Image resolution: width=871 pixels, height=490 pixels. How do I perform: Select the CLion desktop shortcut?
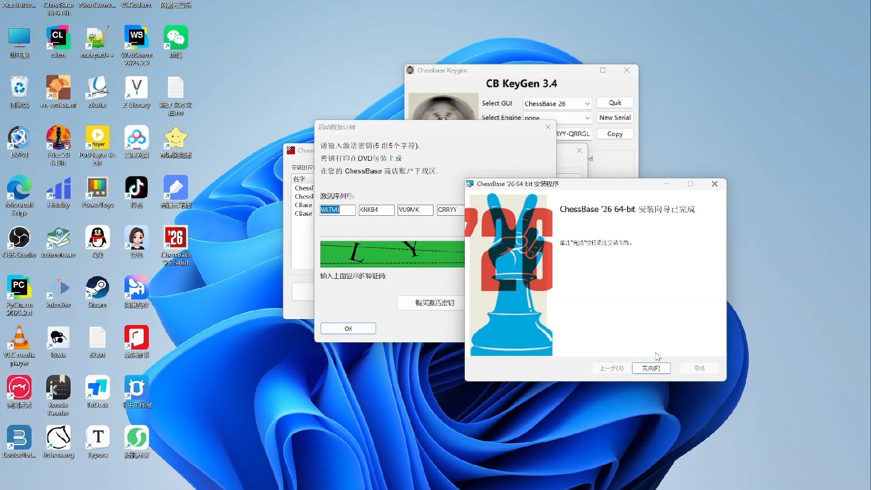coord(58,42)
